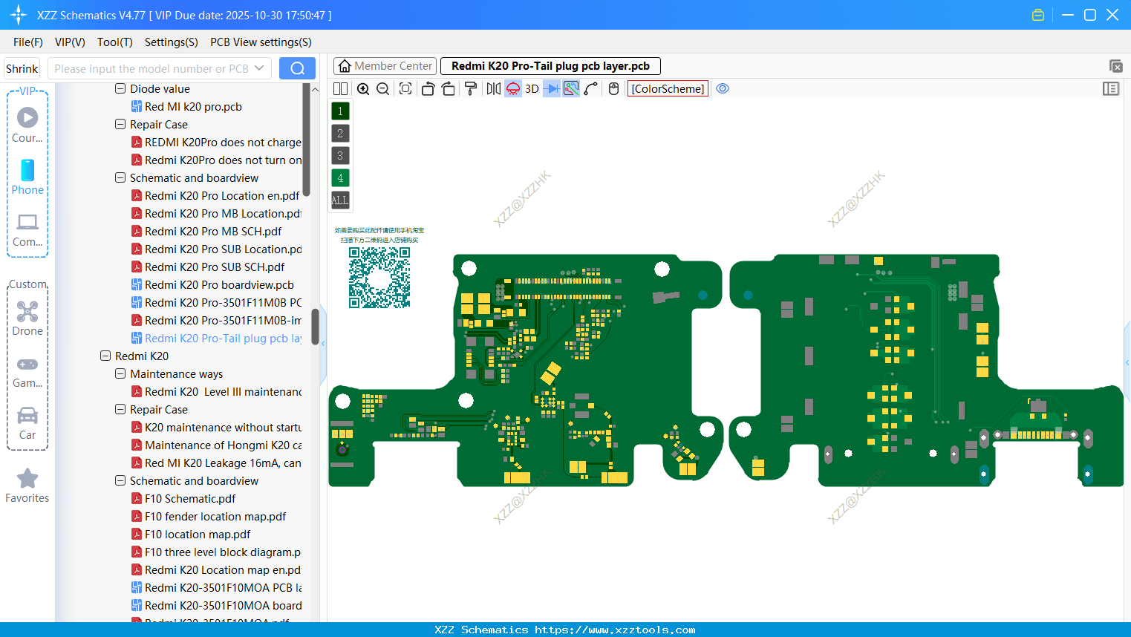This screenshot has width=1131, height=637.
Task: Open the ColorScheme settings
Action: click(667, 88)
